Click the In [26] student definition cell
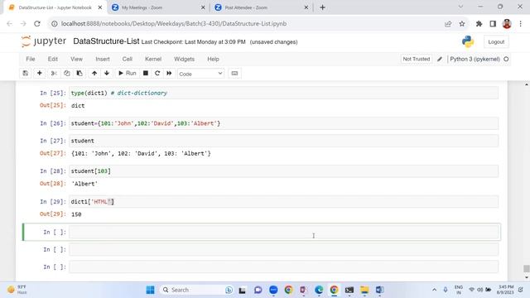The height and width of the screenshot is (298, 530). [283, 123]
